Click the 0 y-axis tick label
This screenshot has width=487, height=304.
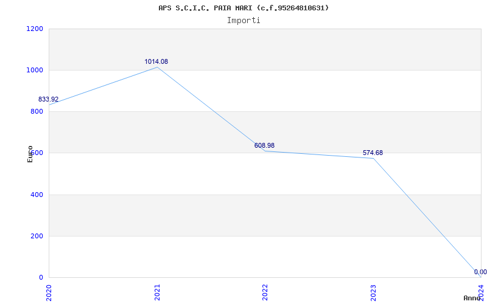click(x=41, y=277)
